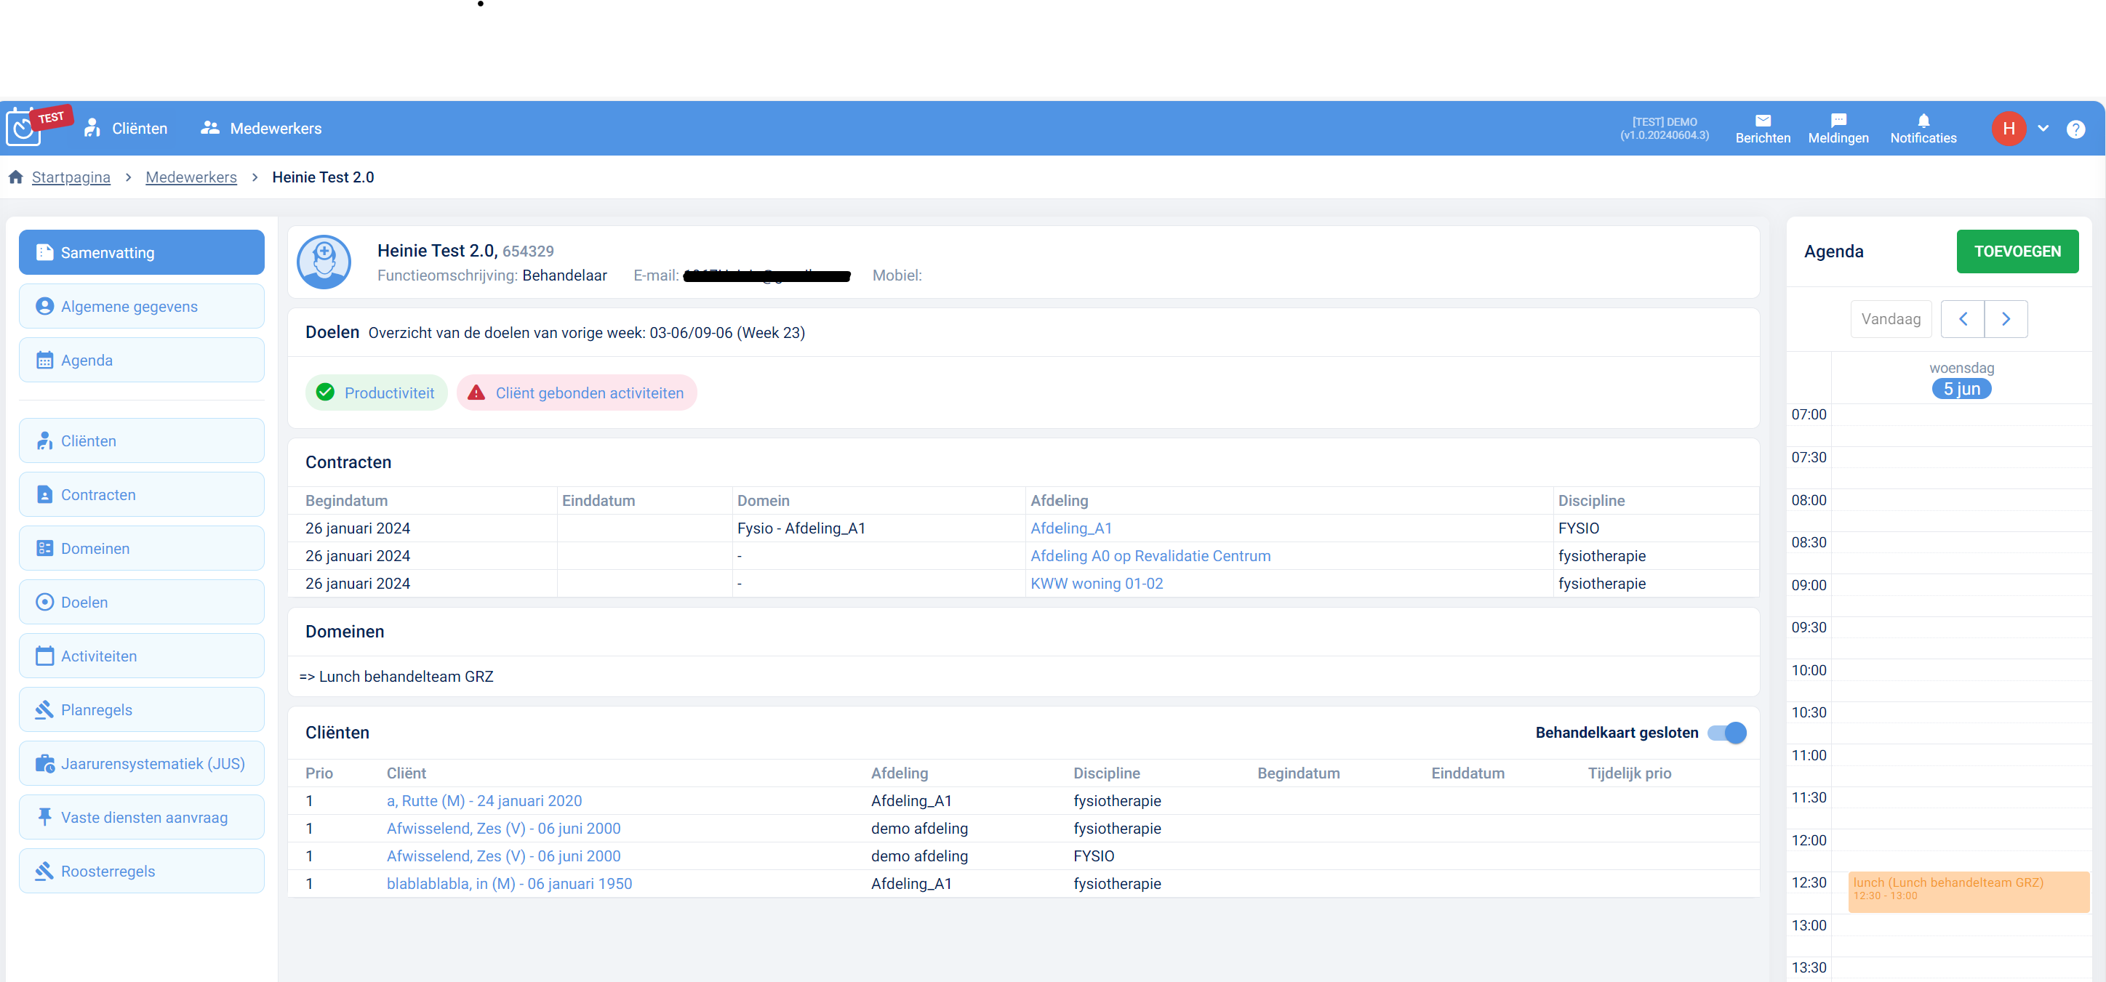Open the help question mark icon
This screenshot has height=982, width=2106.
2075,129
